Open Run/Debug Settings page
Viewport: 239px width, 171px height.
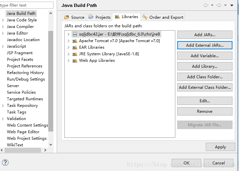tap(26, 79)
